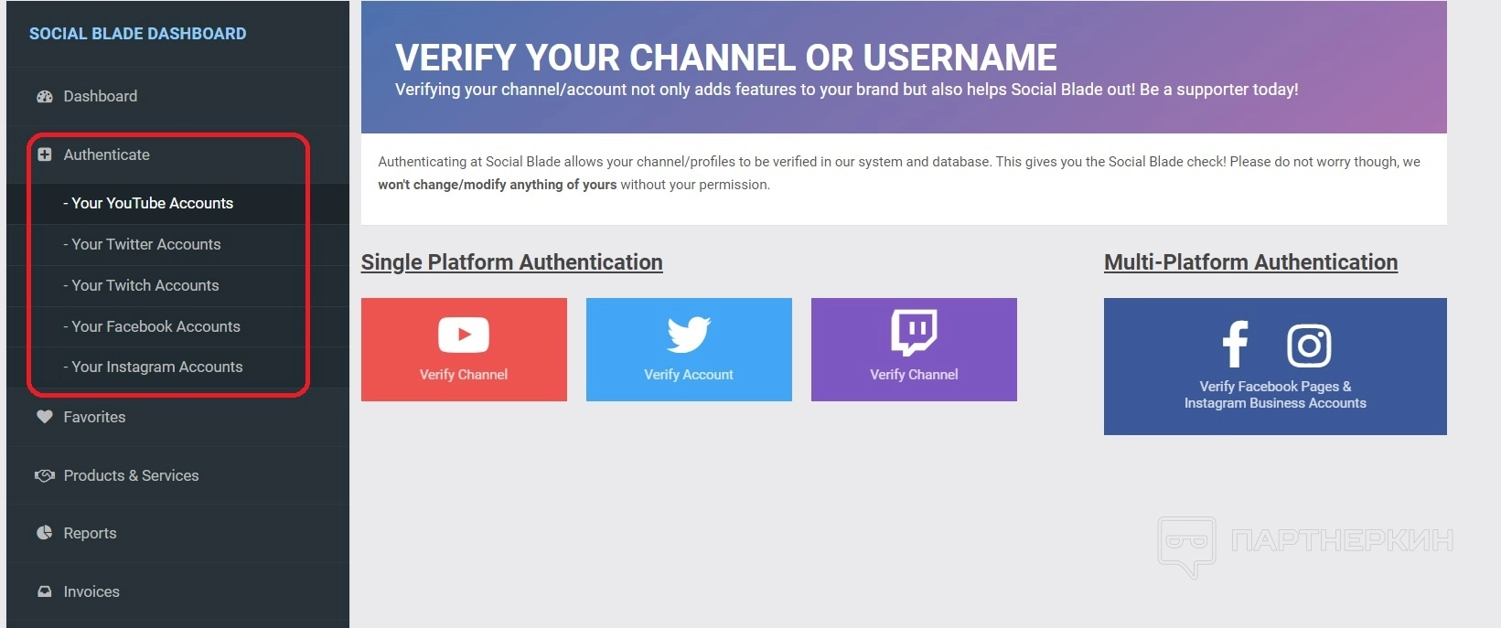The image size is (1501, 628).
Task: Click the Products & Services handshake icon
Action: [44, 475]
